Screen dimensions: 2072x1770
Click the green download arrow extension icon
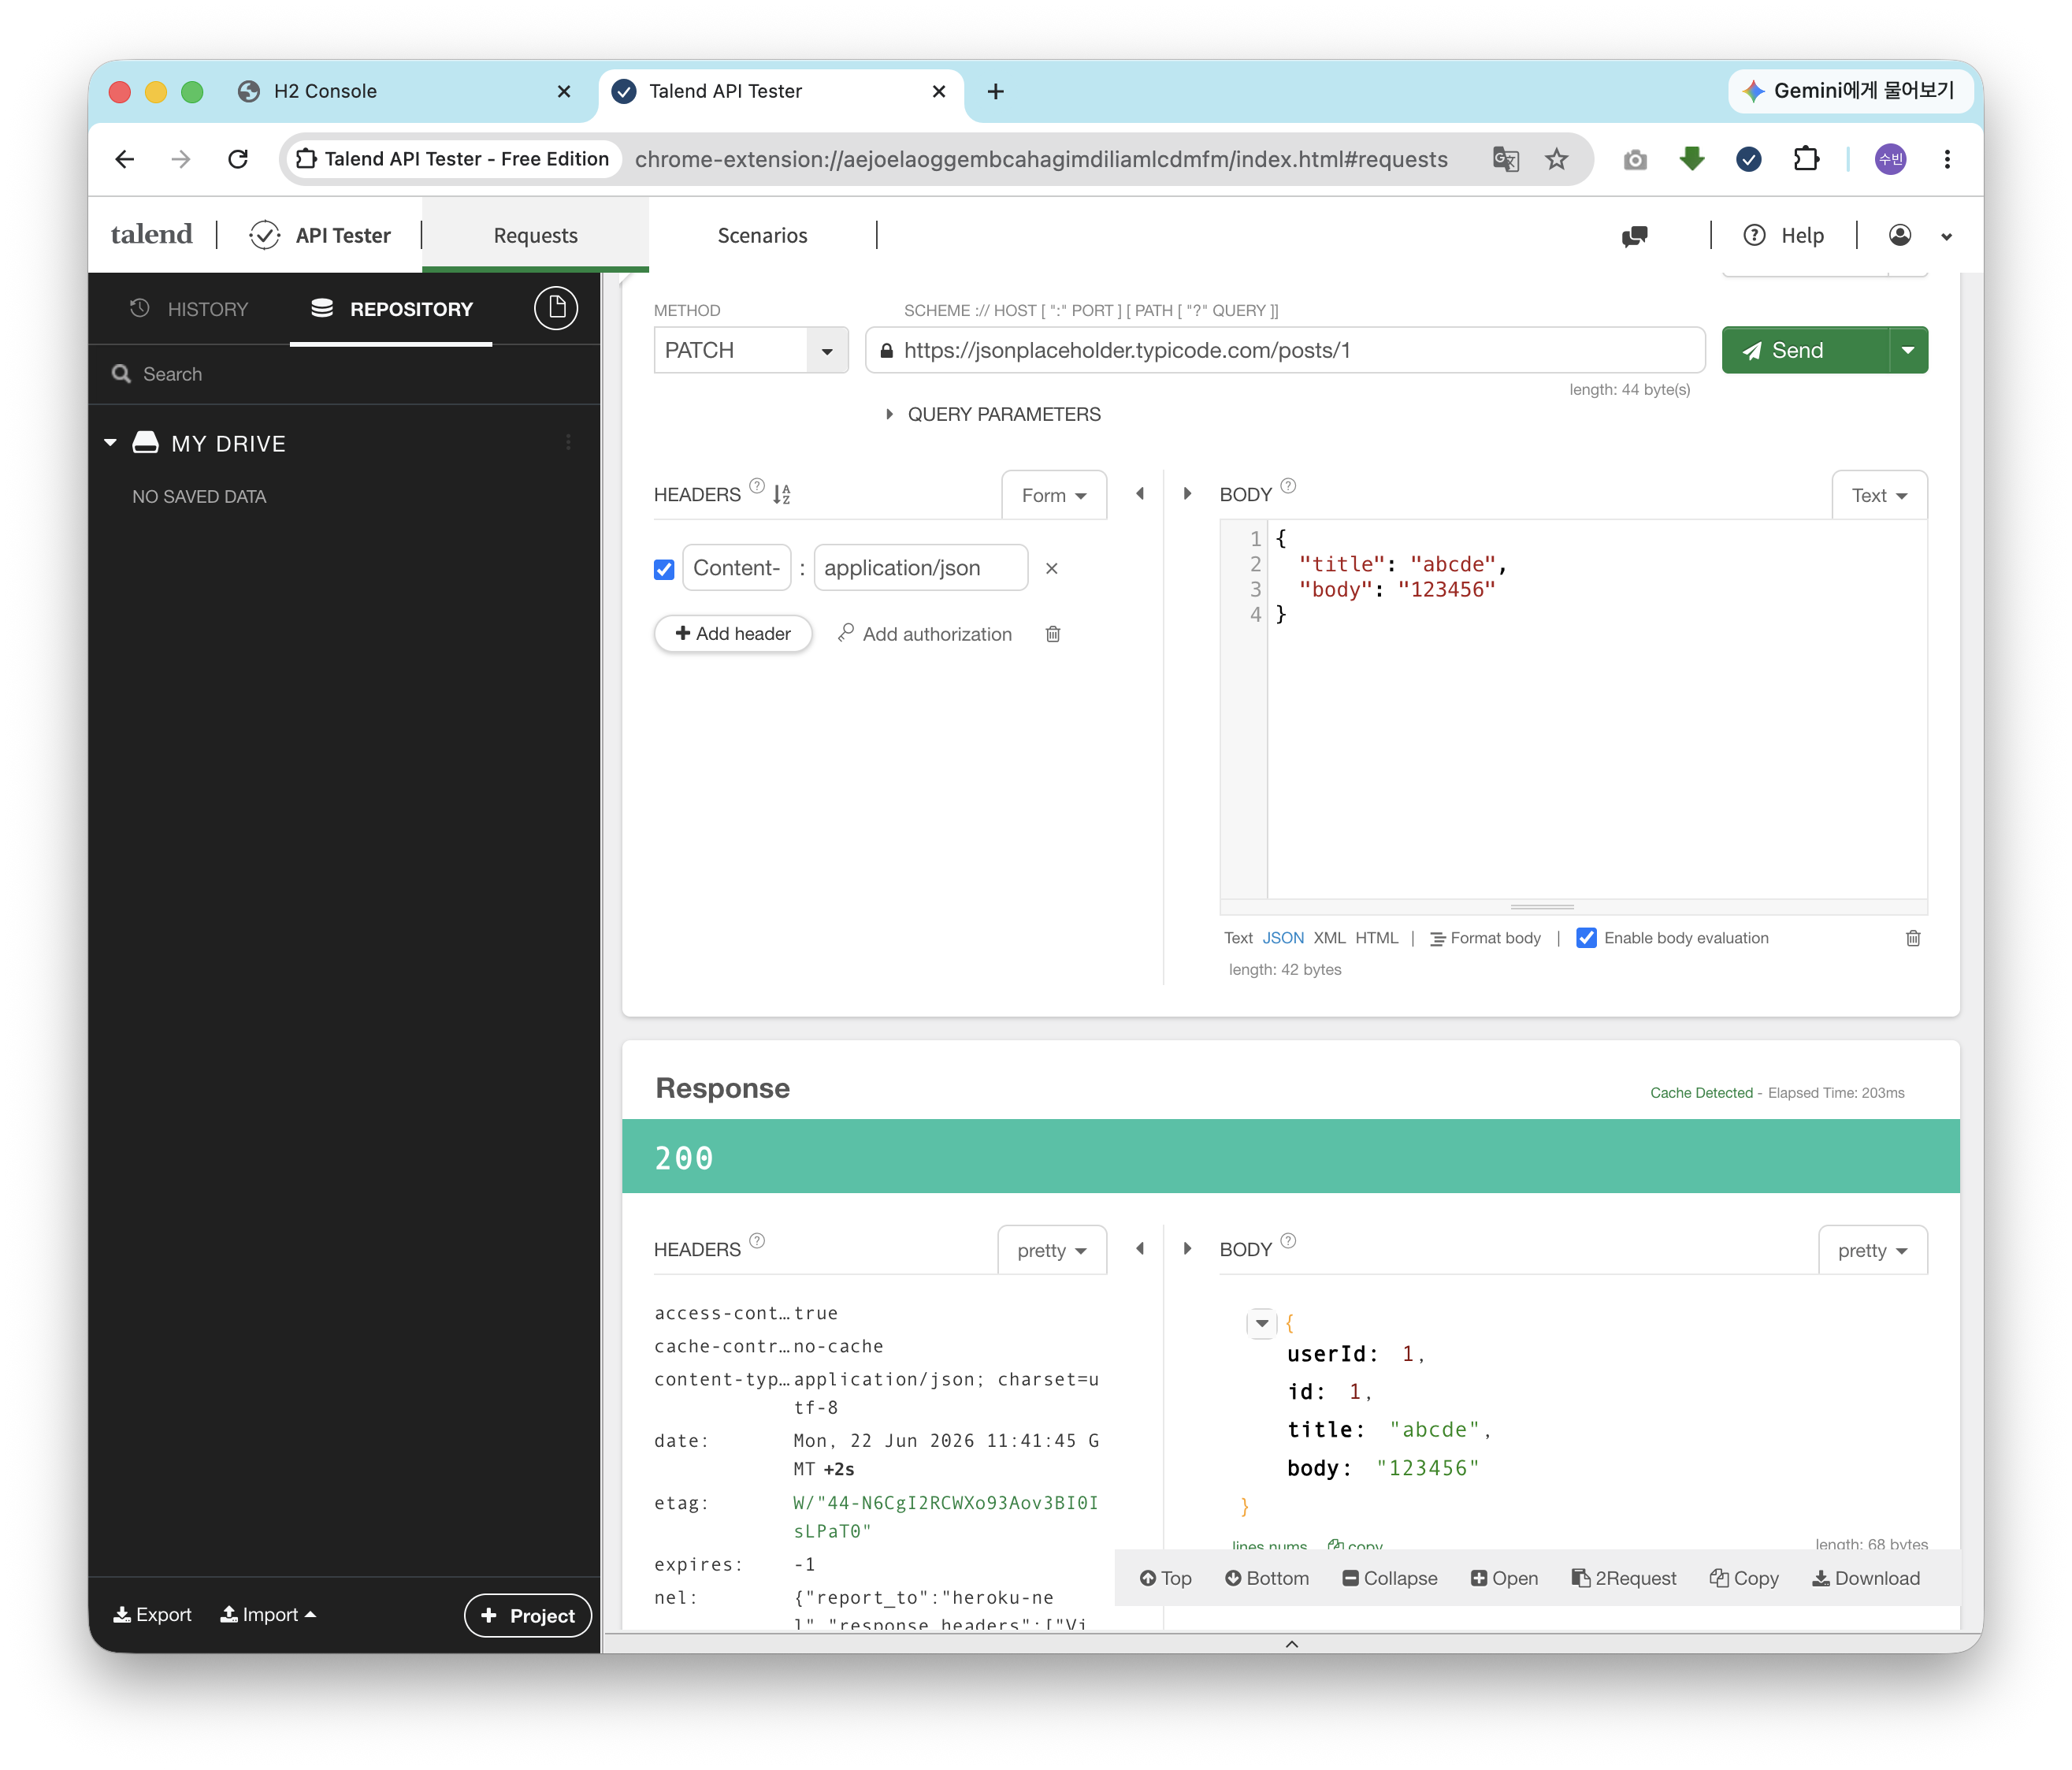pyautogui.click(x=1692, y=159)
